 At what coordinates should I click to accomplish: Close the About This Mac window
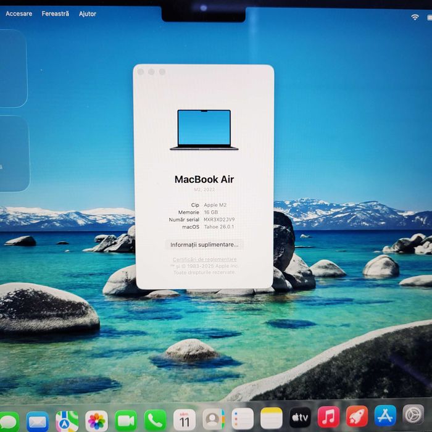[141, 72]
